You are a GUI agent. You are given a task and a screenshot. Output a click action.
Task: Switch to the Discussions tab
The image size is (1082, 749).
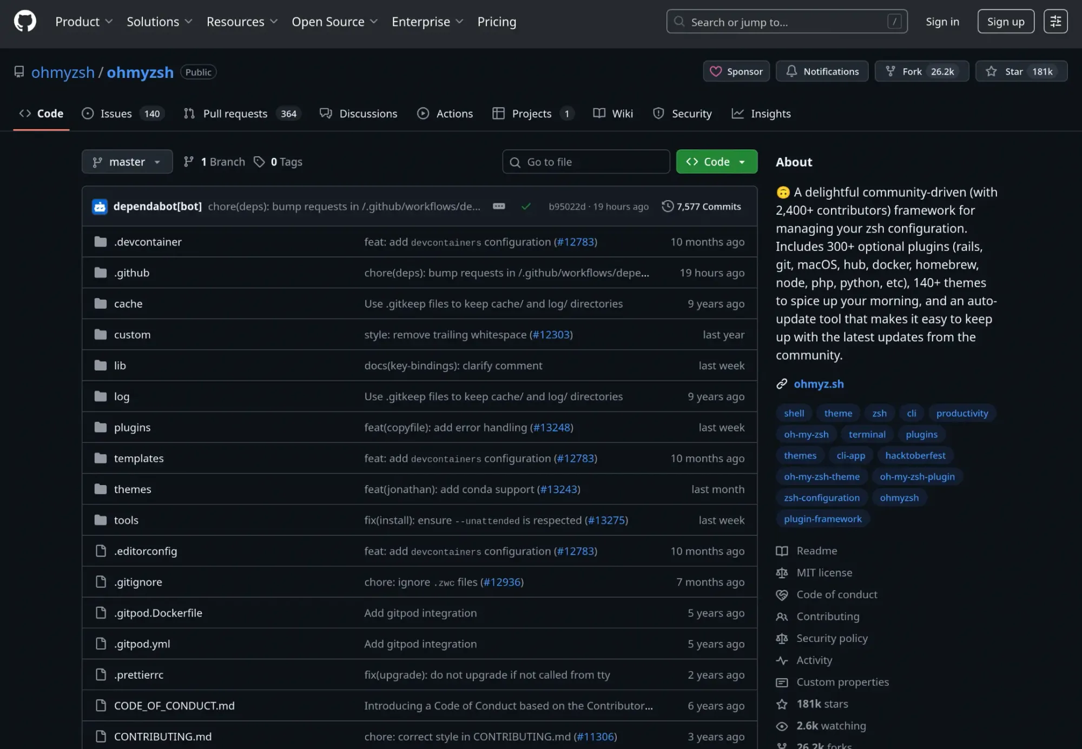358,114
